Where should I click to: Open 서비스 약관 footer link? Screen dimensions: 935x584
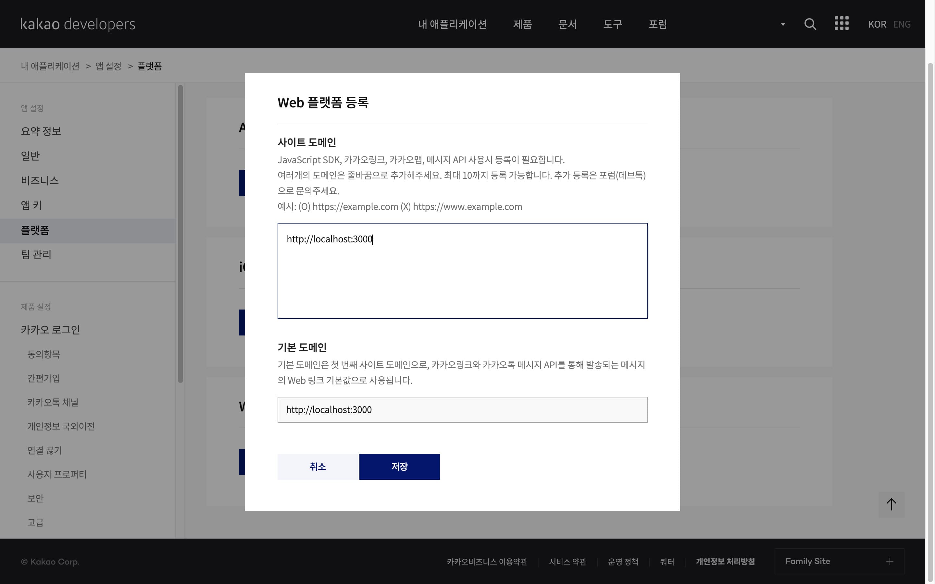567,562
